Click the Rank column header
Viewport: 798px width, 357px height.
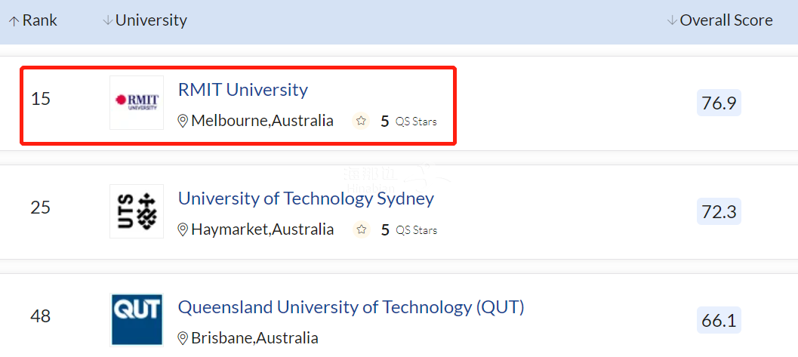40,20
